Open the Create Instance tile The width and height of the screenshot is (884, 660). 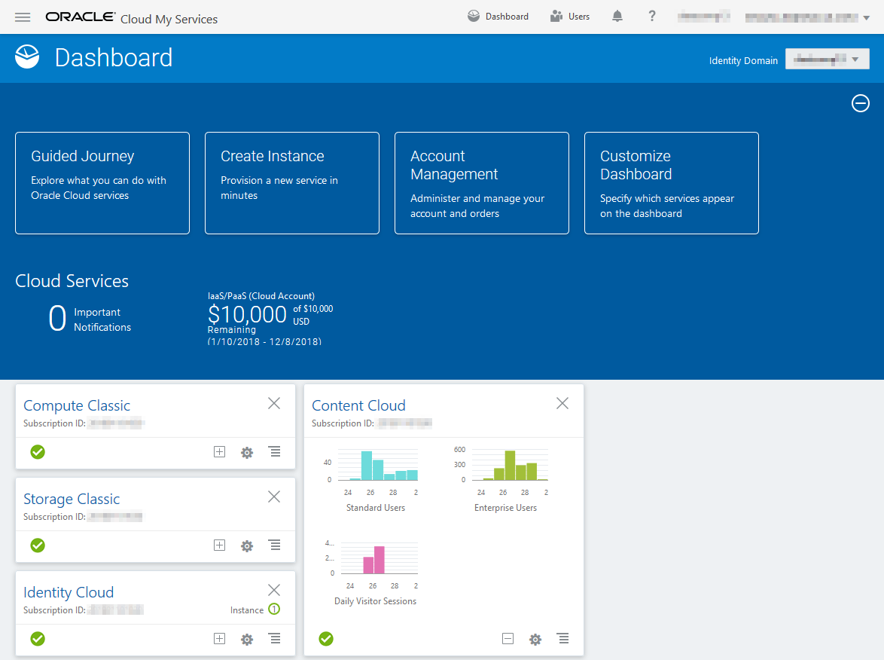point(292,183)
